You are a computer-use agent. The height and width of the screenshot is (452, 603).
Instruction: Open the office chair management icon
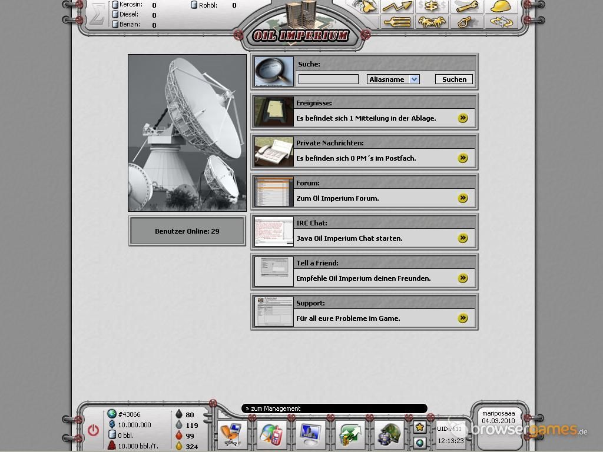pyautogui.click(x=231, y=434)
